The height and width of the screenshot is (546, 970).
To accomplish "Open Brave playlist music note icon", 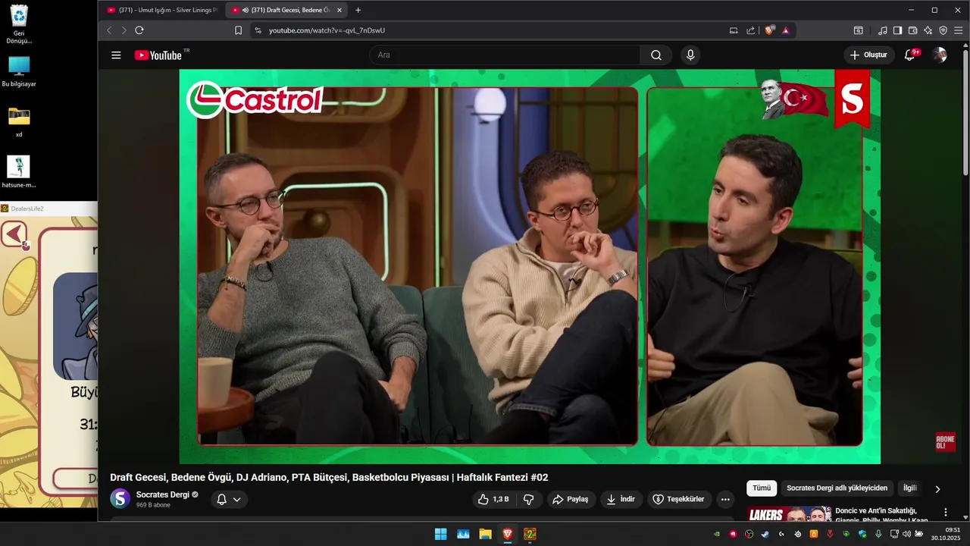I will coord(883,30).
